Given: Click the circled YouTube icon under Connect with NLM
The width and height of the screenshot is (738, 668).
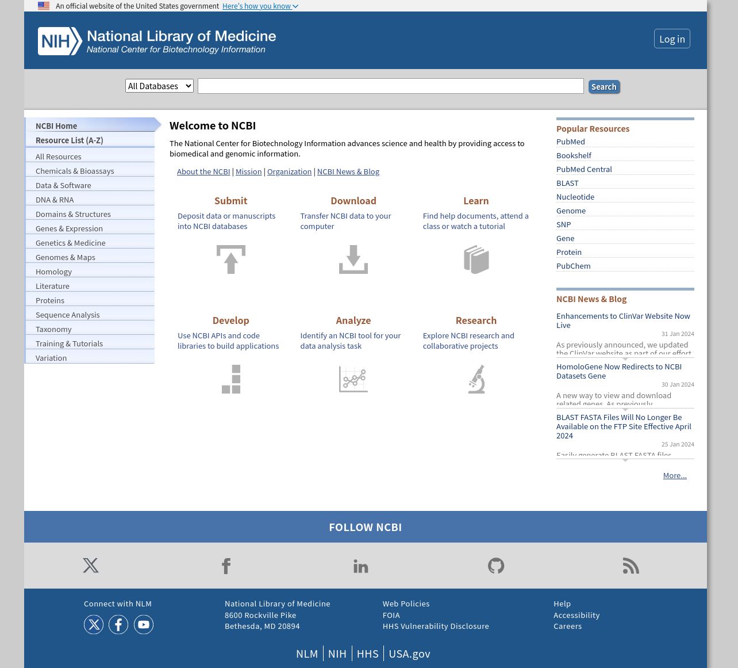Looking at the screenshot, I should 144,624.
